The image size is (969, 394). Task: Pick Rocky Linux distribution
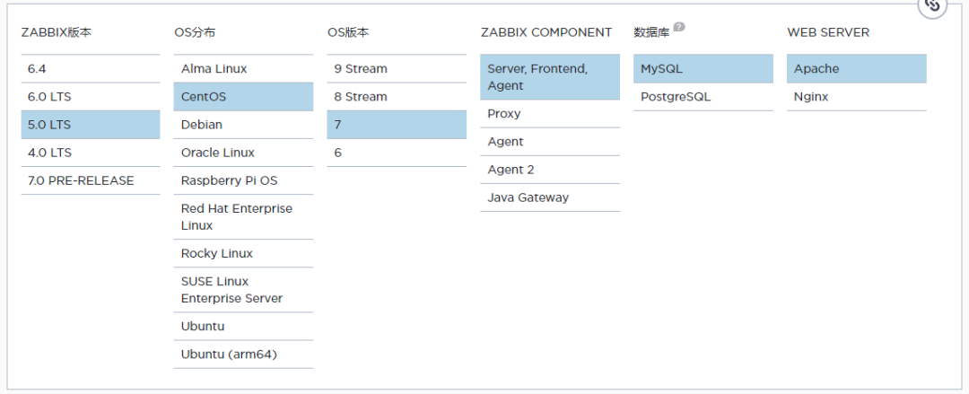(242, 253)
